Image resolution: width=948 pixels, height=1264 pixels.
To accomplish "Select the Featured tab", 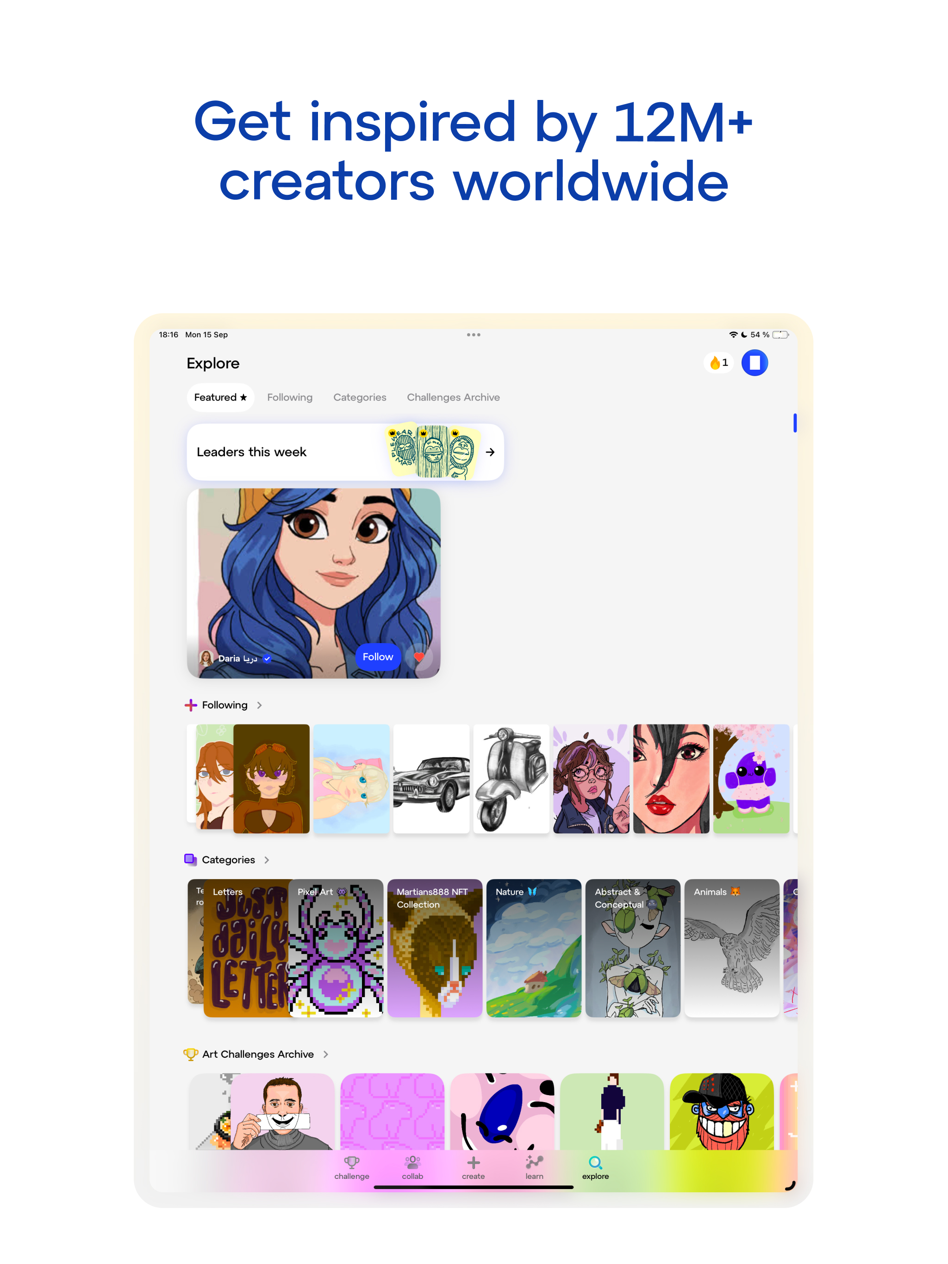I will [x=220, y=397].
